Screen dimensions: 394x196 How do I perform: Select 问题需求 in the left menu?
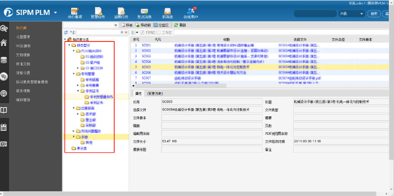[x=23, y=37]
